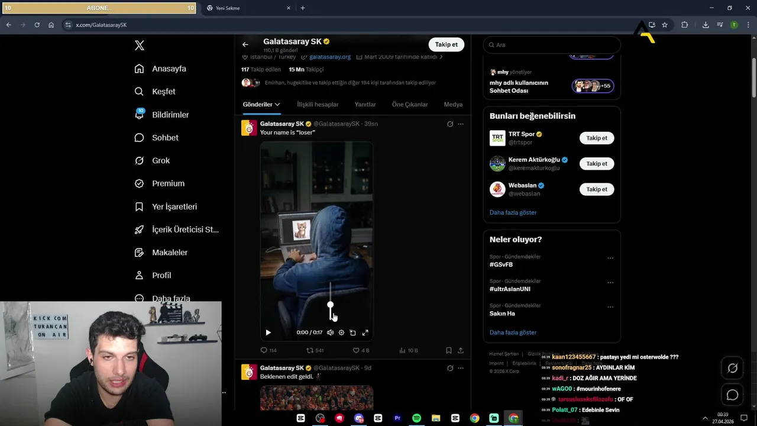
Task: Join mhy Sohbet Odası +55 room
Action: click(593, 86)
